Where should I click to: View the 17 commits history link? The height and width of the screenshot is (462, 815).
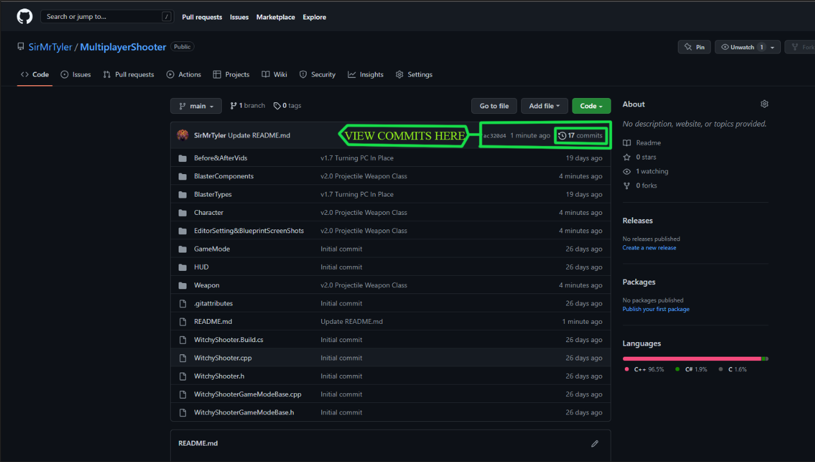pyautogui.click(x=580, y=136)
